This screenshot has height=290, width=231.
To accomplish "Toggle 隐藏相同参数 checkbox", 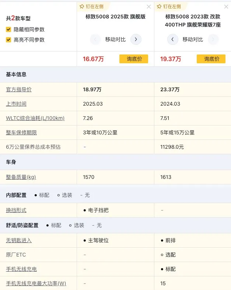I will click(8, 29).
